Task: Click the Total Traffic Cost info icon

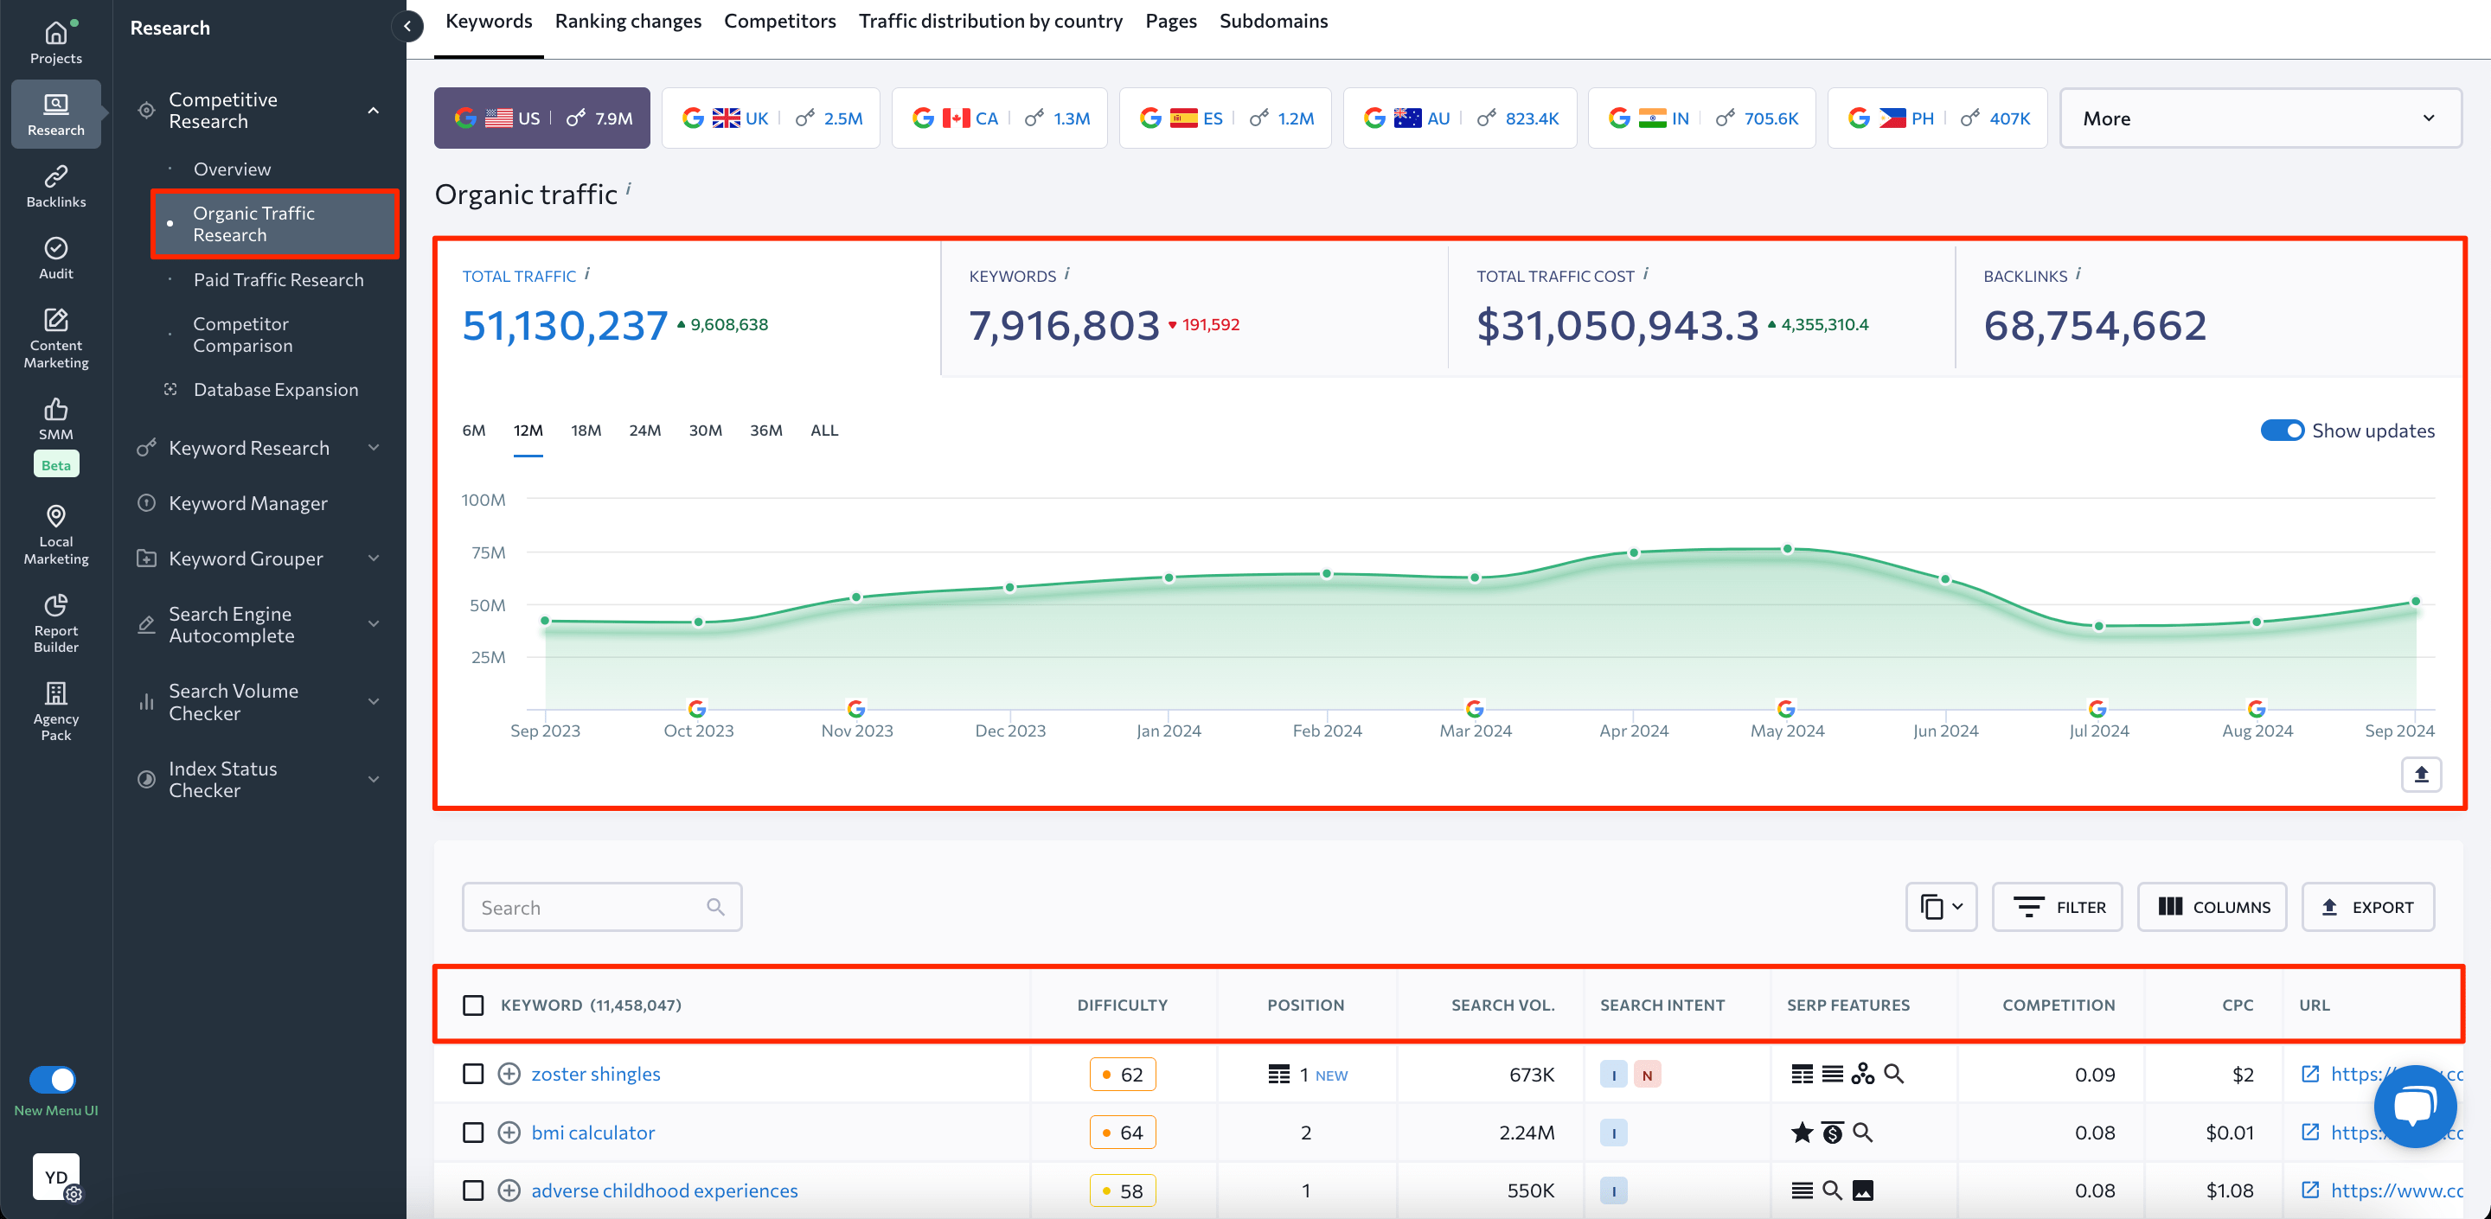Action: (1646, 275)
